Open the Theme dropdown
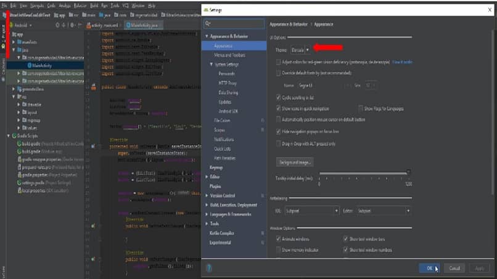Image resolution: width=497 pixels, height=279 pixels. pos(300,50)
